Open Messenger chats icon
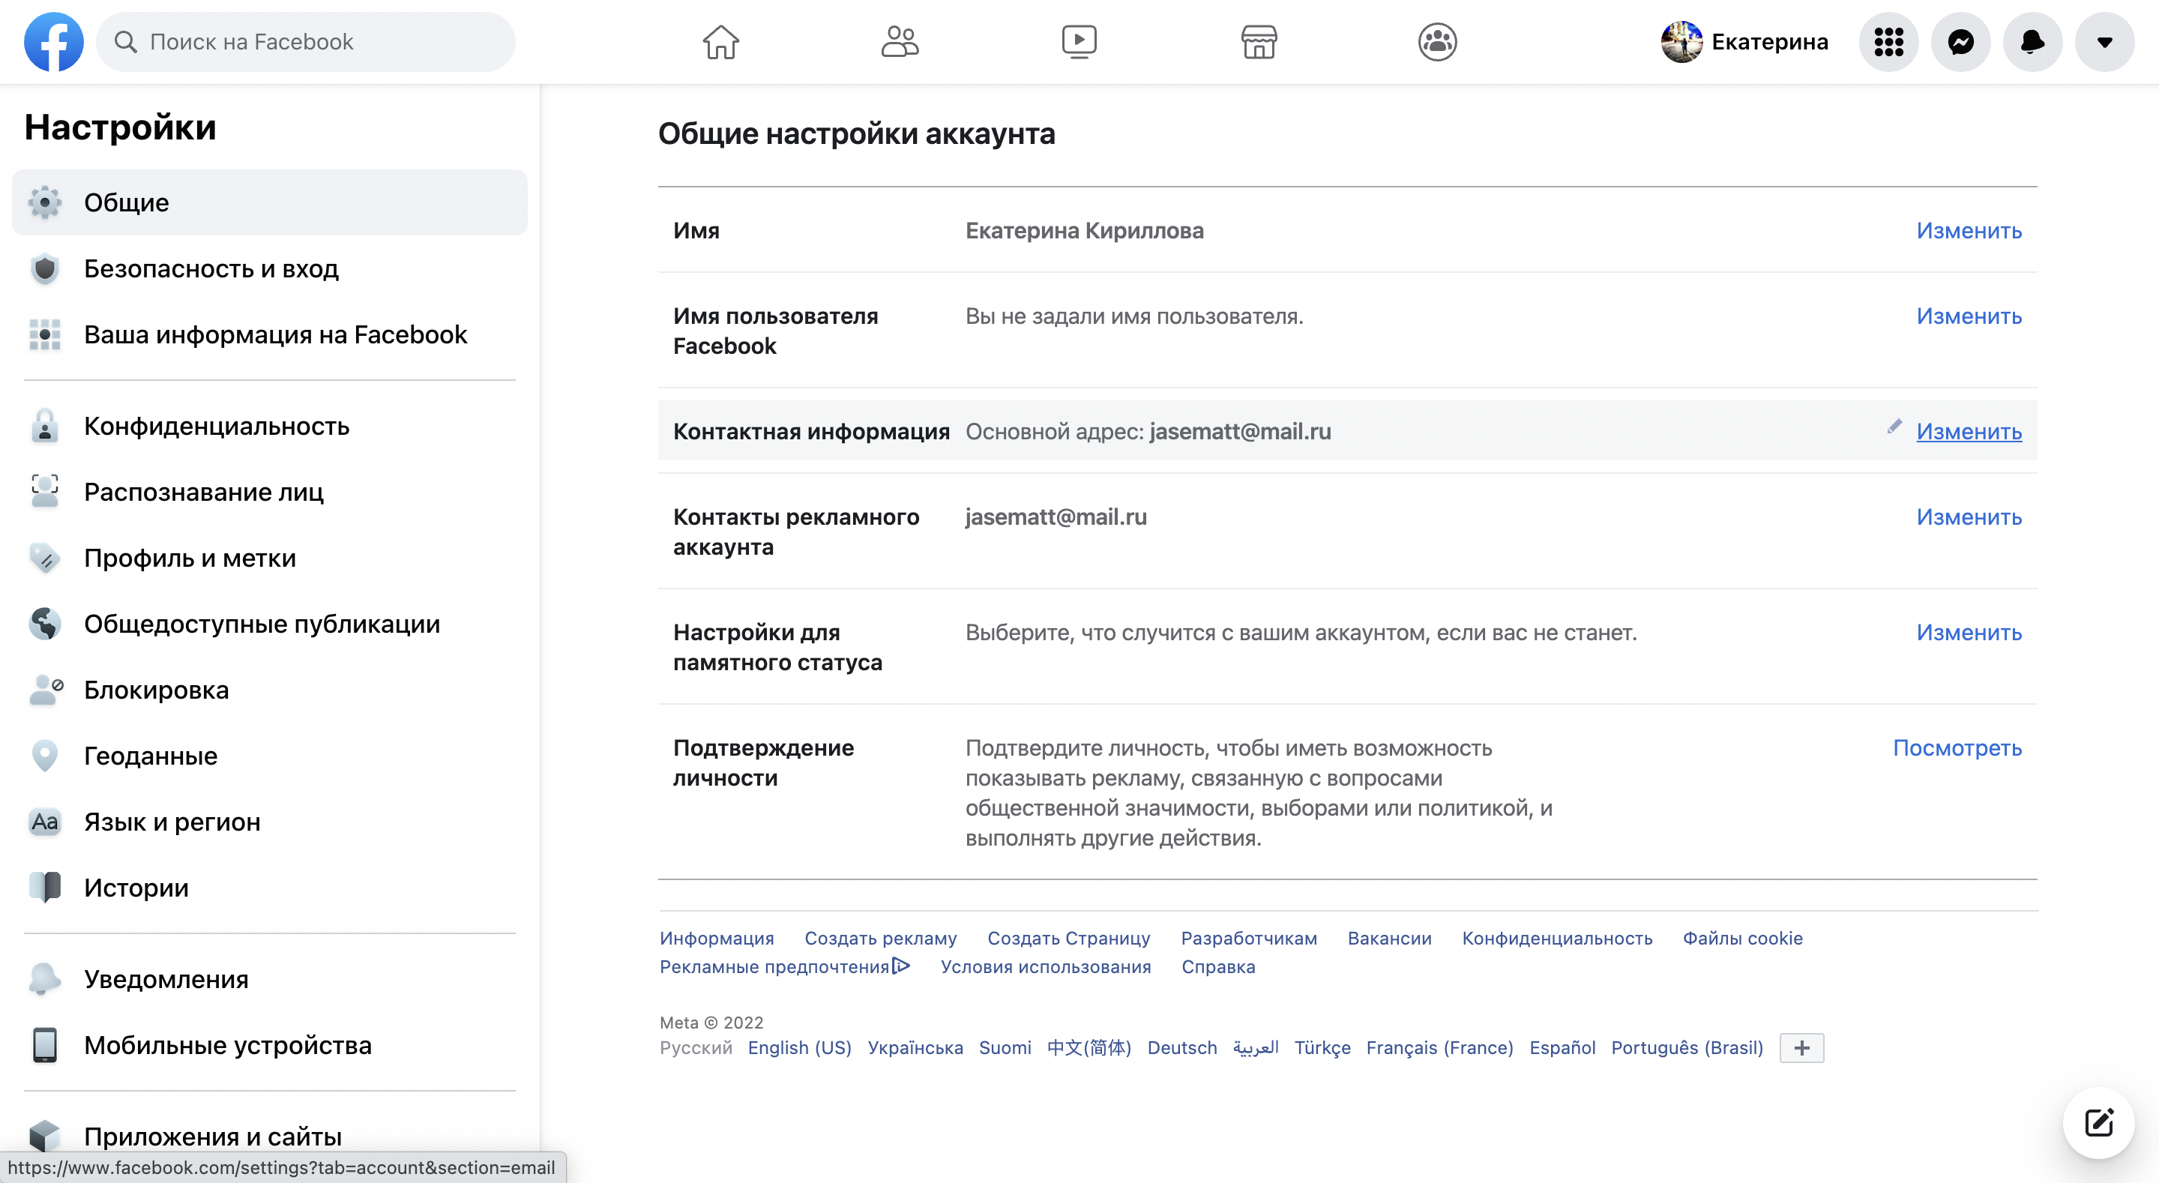Viewport: 2159px width, 1183px height. coord(1961,42)
